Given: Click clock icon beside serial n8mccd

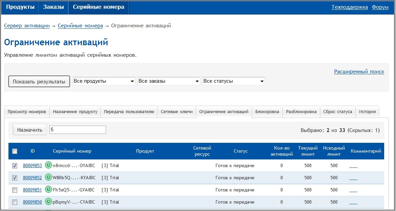Looking at the screenshot, I should point(48,165).
